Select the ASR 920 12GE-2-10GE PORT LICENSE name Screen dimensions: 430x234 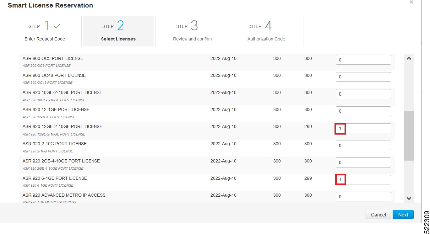point(63,126)
